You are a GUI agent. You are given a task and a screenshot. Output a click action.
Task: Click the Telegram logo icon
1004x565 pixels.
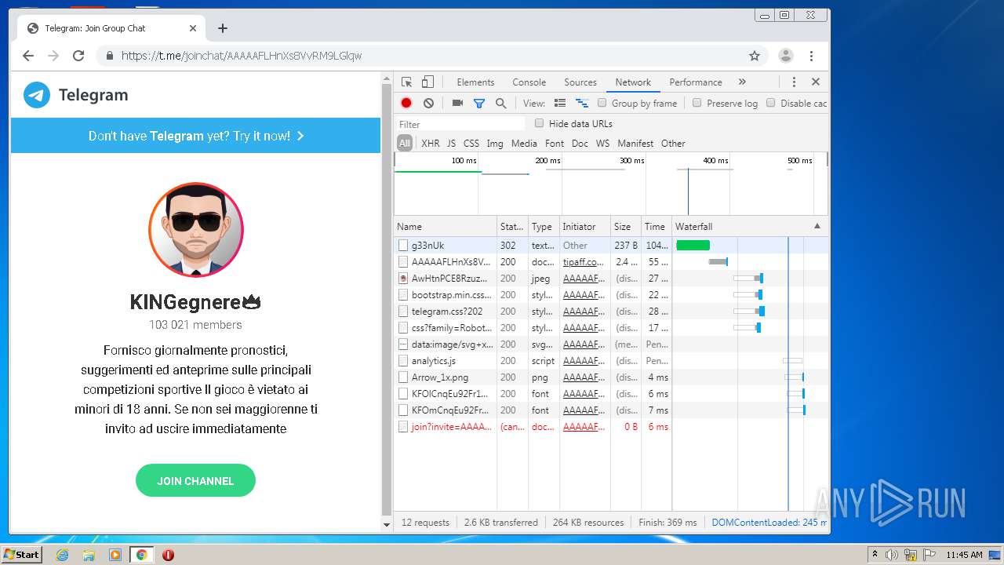click(x=37, y=95)
